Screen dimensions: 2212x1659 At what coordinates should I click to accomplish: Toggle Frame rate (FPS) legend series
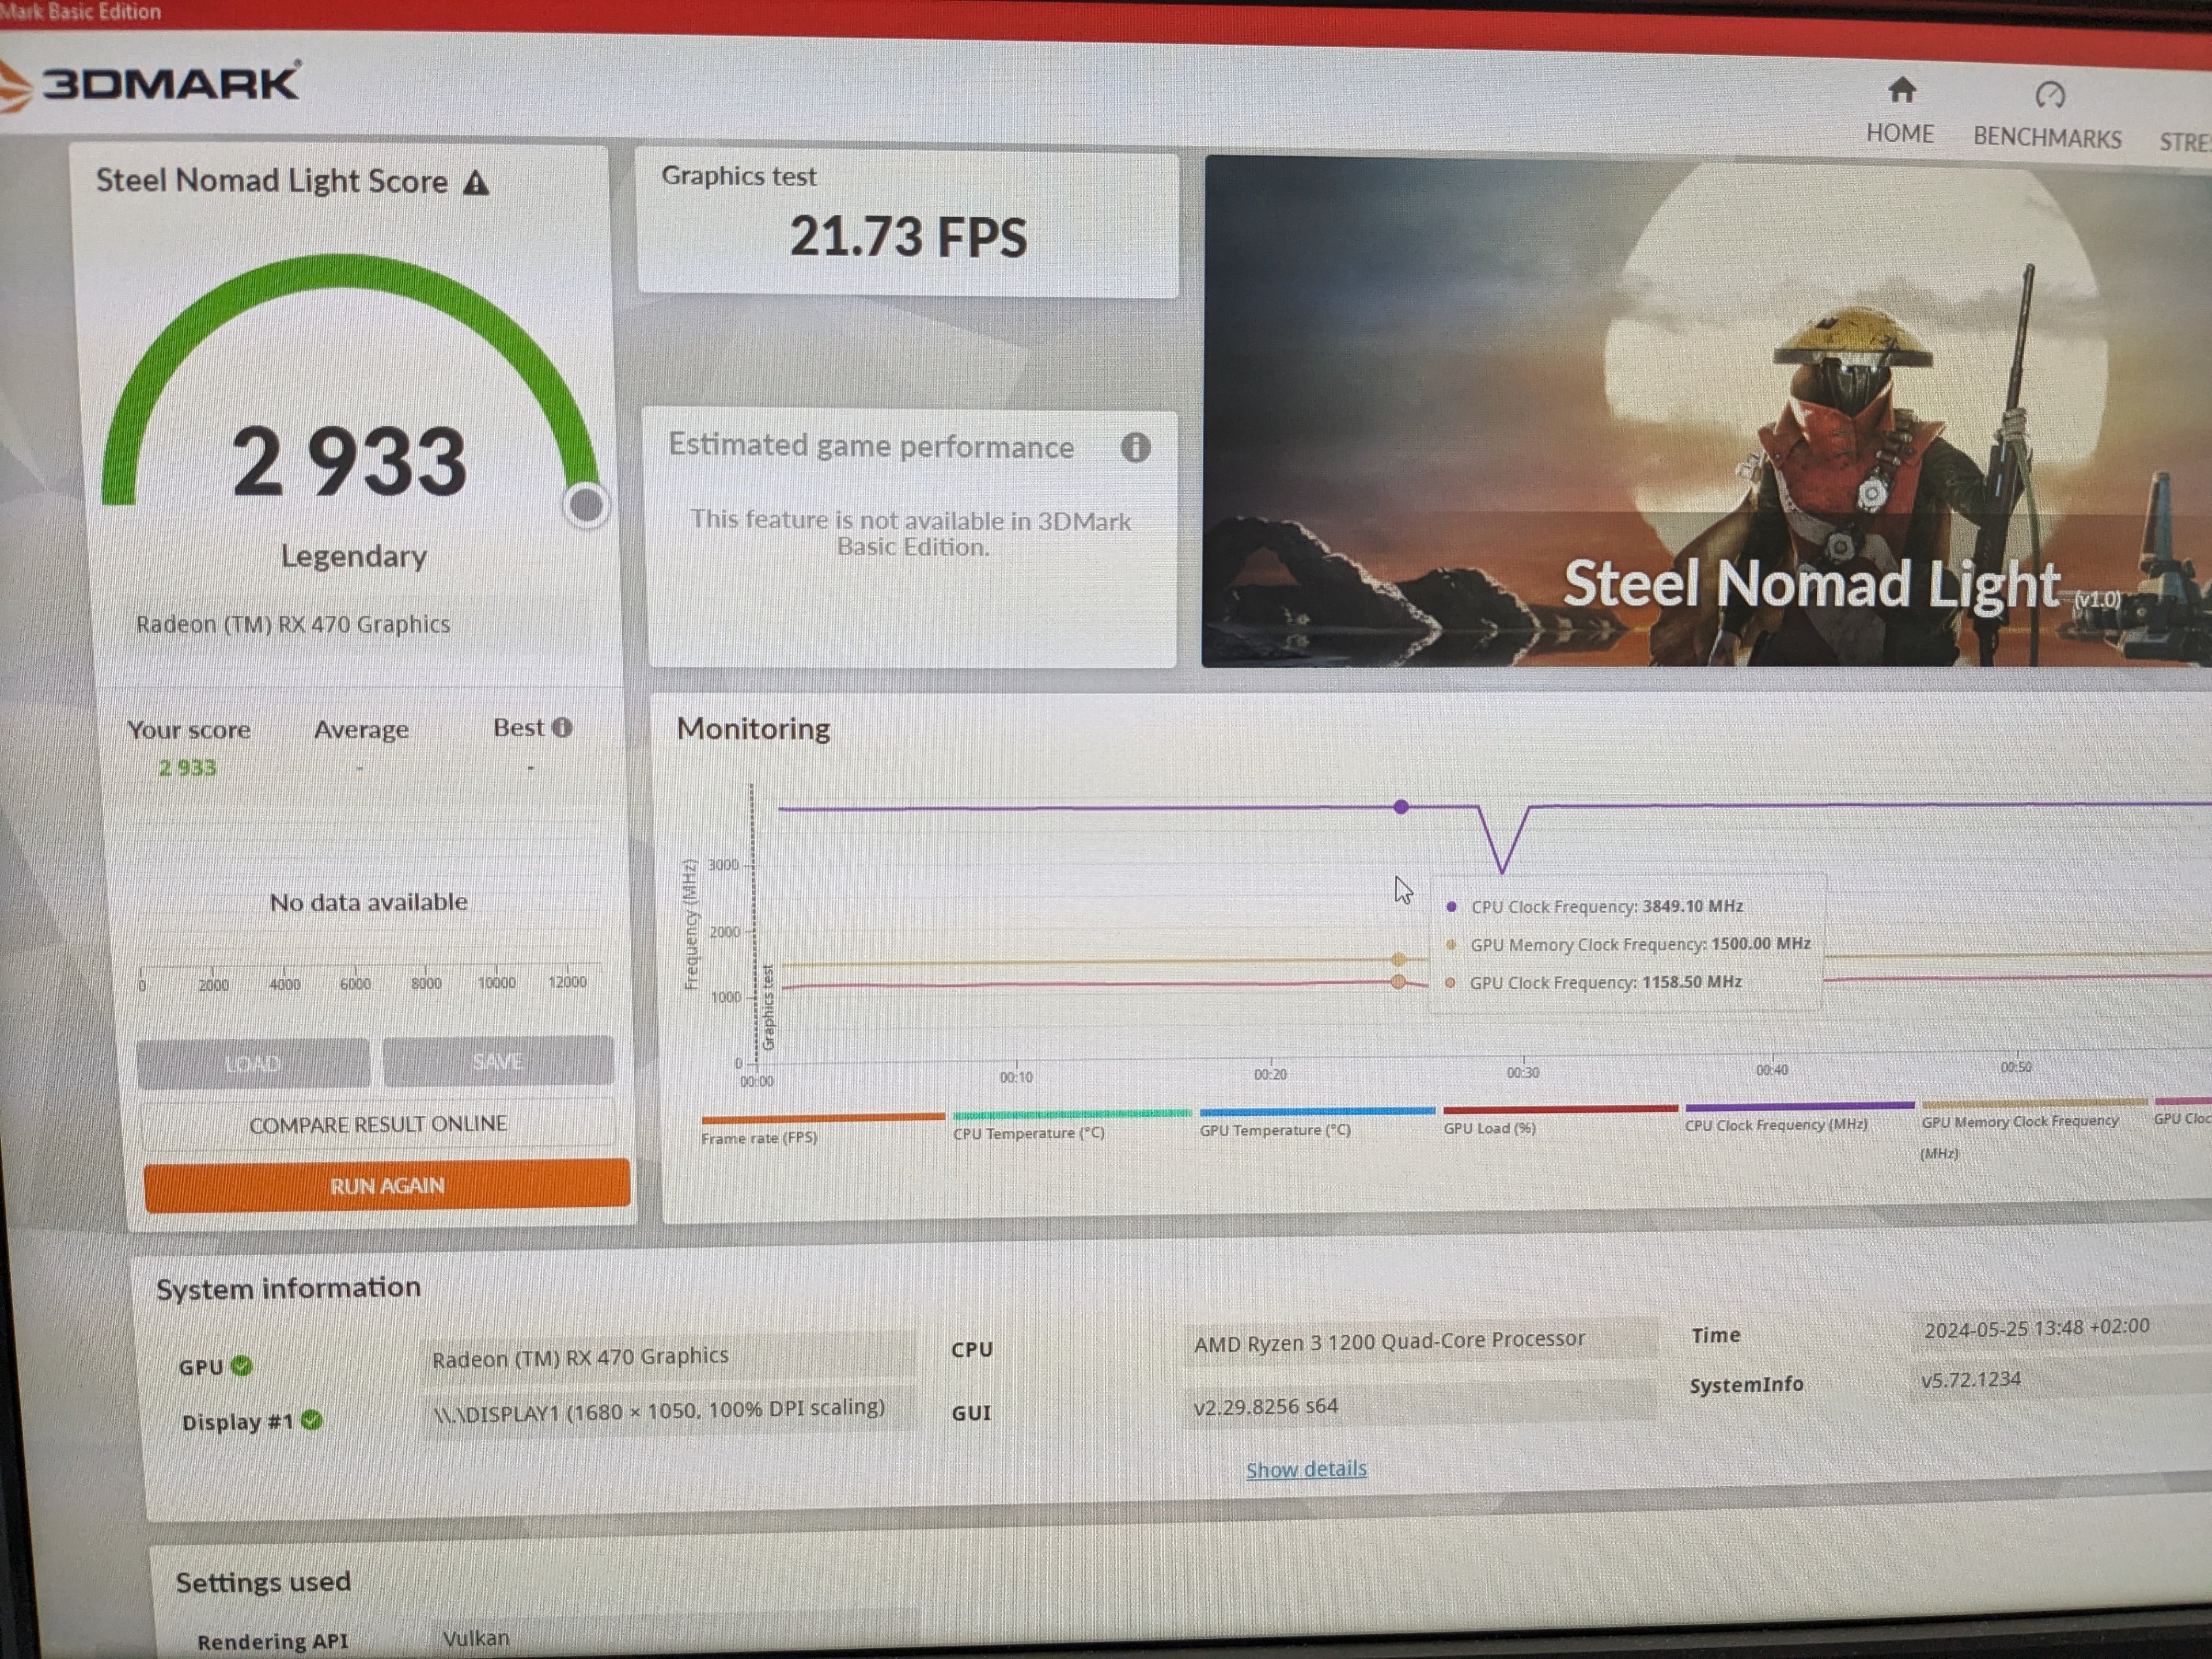click(759, 1137)
